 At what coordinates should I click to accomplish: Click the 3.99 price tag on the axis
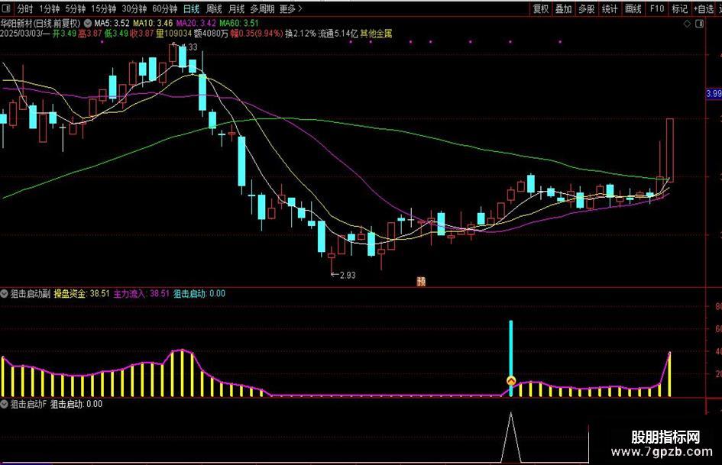click(x=714, y=93)
